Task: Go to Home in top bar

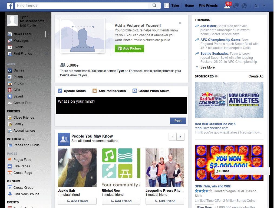Action: tap(189, 6)
